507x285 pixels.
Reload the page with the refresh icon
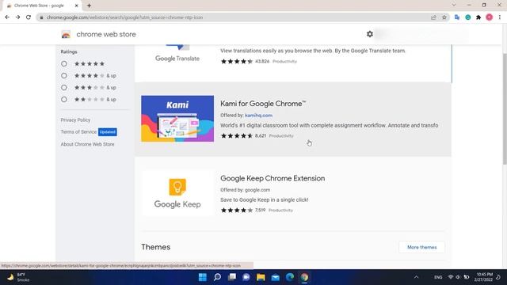click(29, 17)
